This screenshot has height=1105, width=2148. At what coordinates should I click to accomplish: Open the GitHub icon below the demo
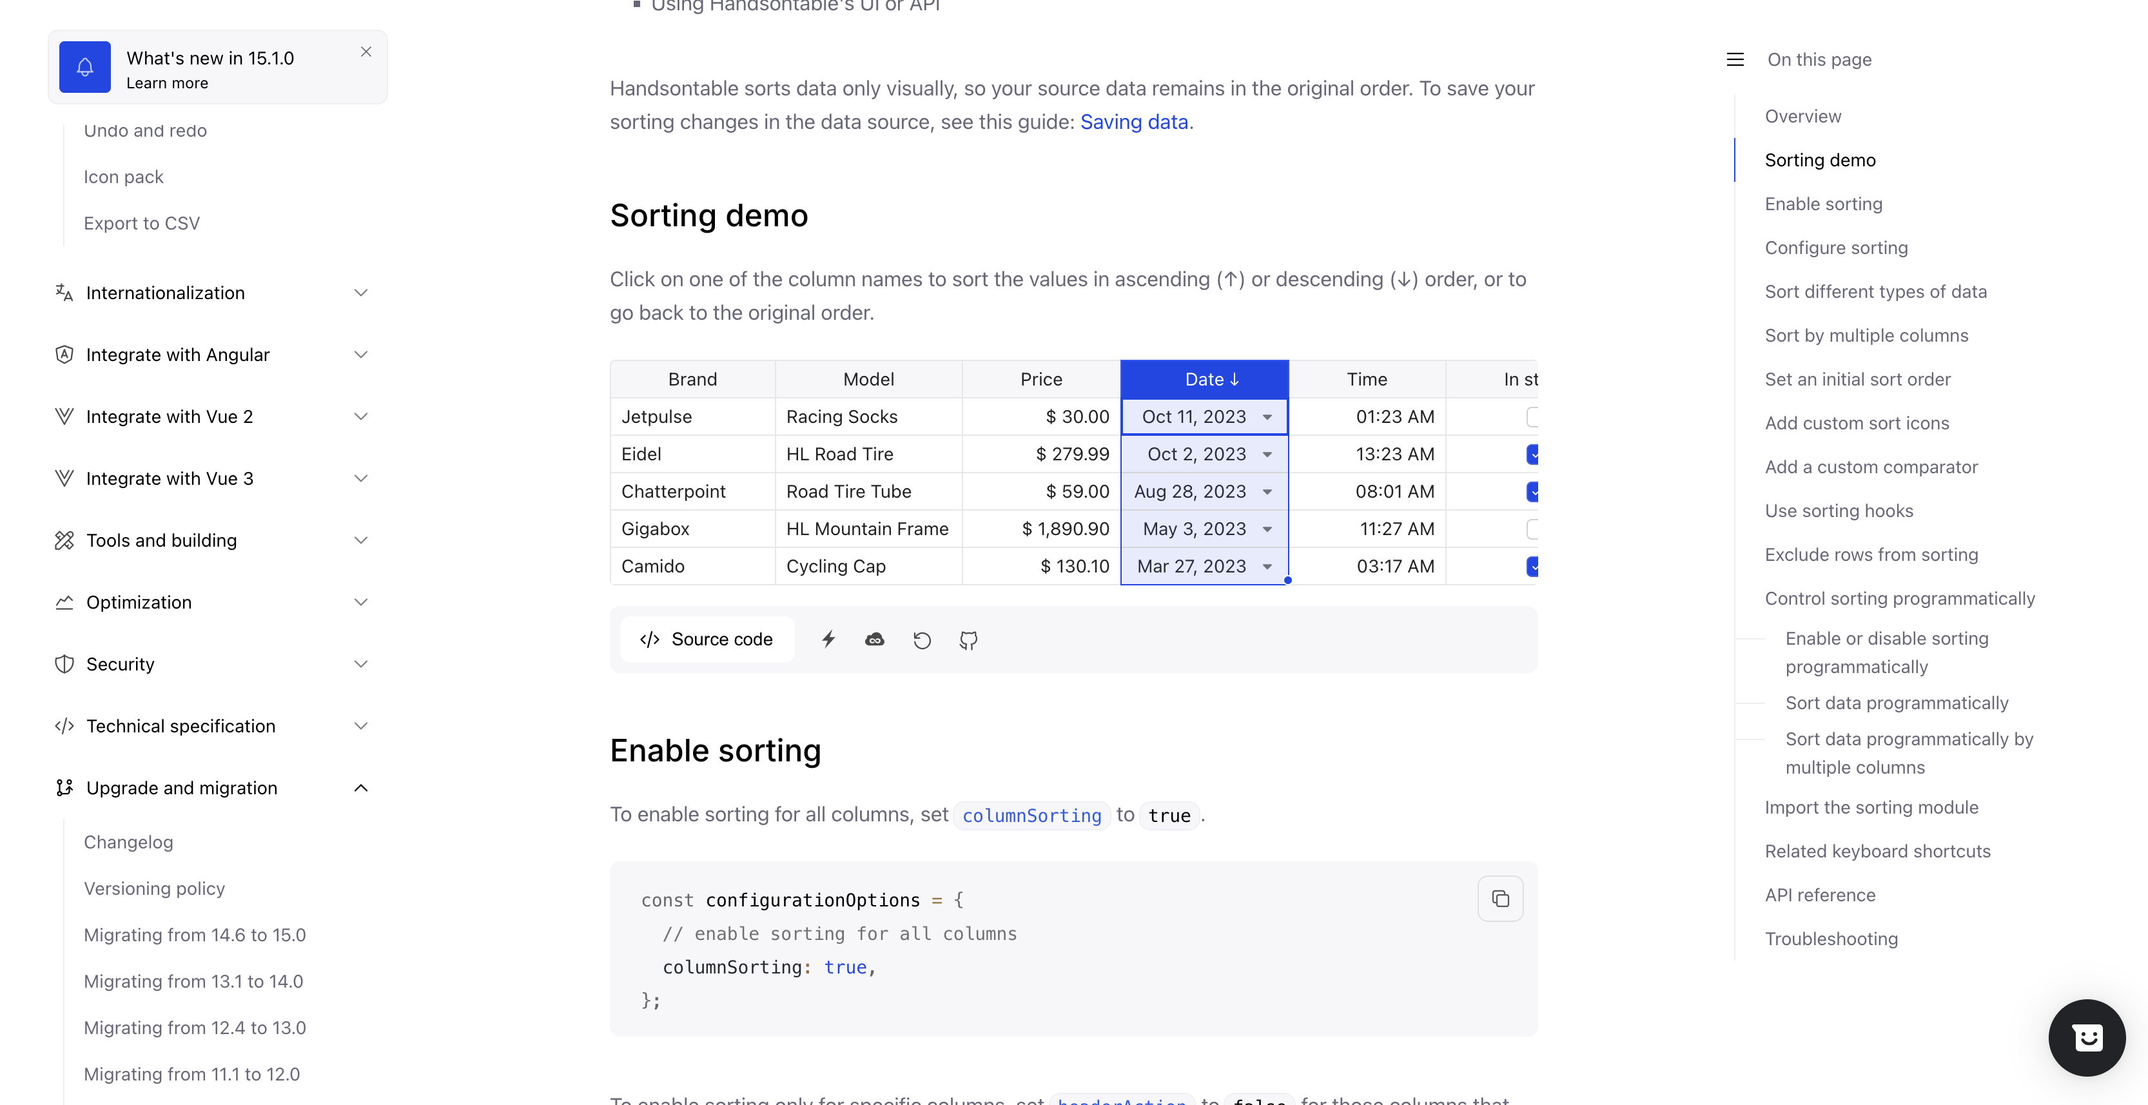click(968, 640)
